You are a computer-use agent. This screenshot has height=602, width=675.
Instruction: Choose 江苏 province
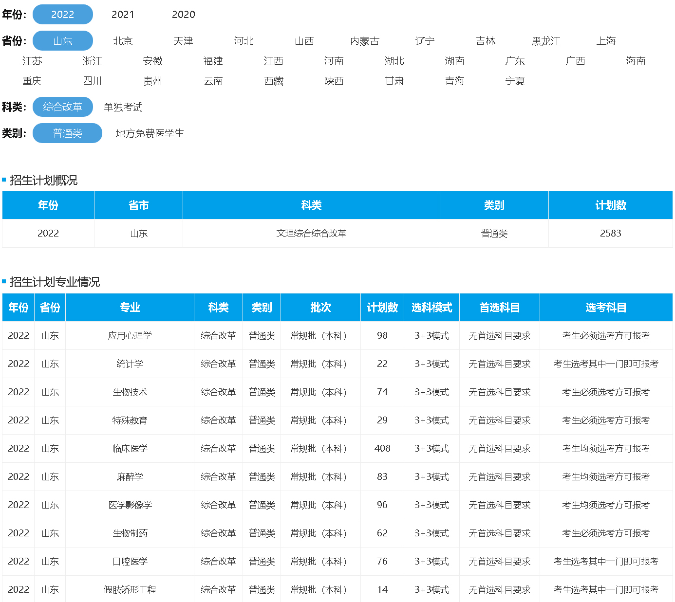32,61
